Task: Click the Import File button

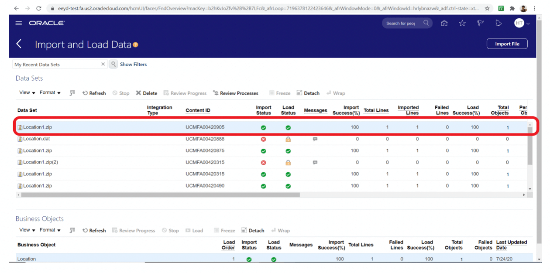Action: (507, 44)
